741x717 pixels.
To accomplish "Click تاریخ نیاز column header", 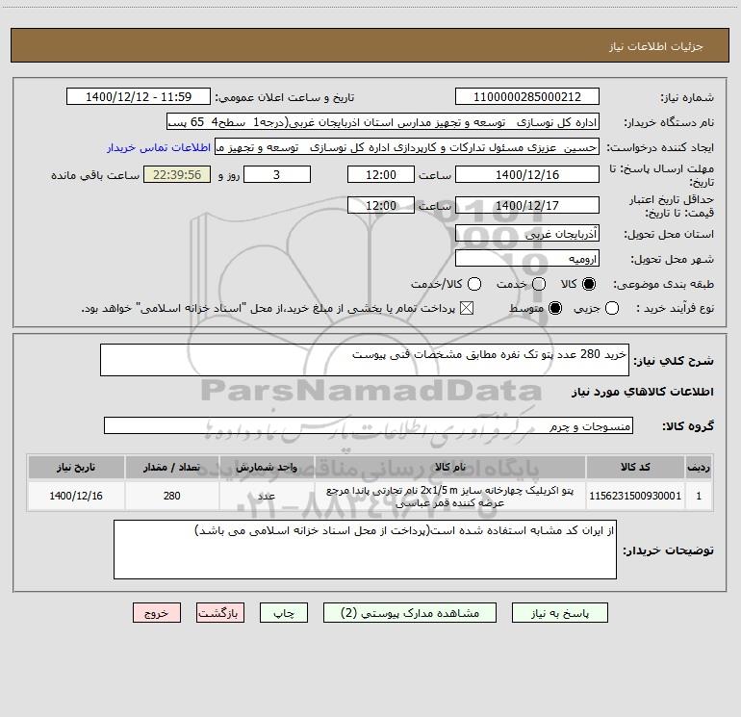I will (x=76, y=467).
